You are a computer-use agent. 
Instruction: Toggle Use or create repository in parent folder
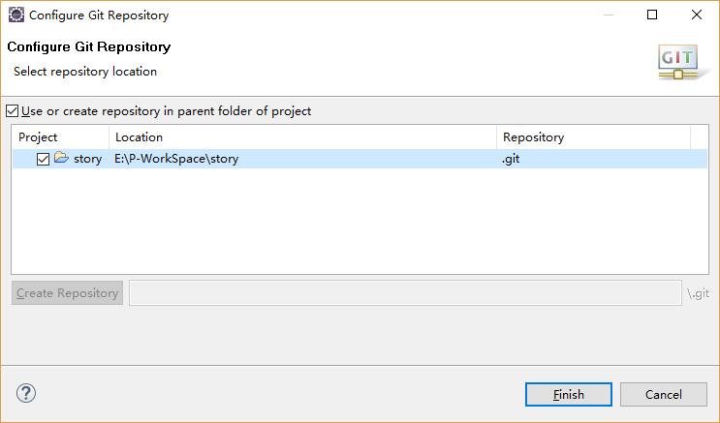(13, 111)
